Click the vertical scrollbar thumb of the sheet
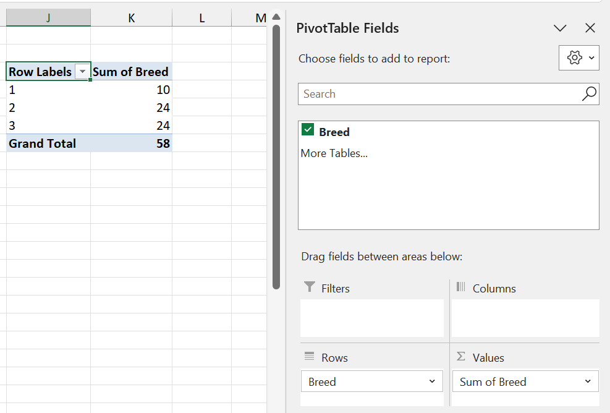610x413 pixels. 276,155
